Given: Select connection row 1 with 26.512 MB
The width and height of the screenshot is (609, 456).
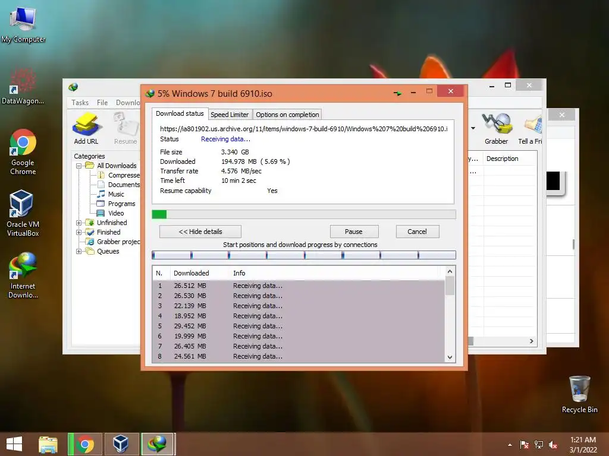Looking at the screenshot, I should (x=299, y=286).
